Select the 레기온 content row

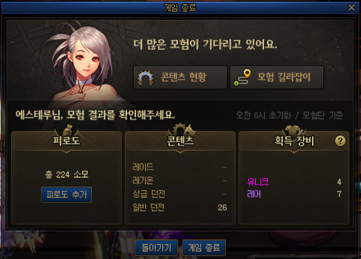tap(180, 181)
